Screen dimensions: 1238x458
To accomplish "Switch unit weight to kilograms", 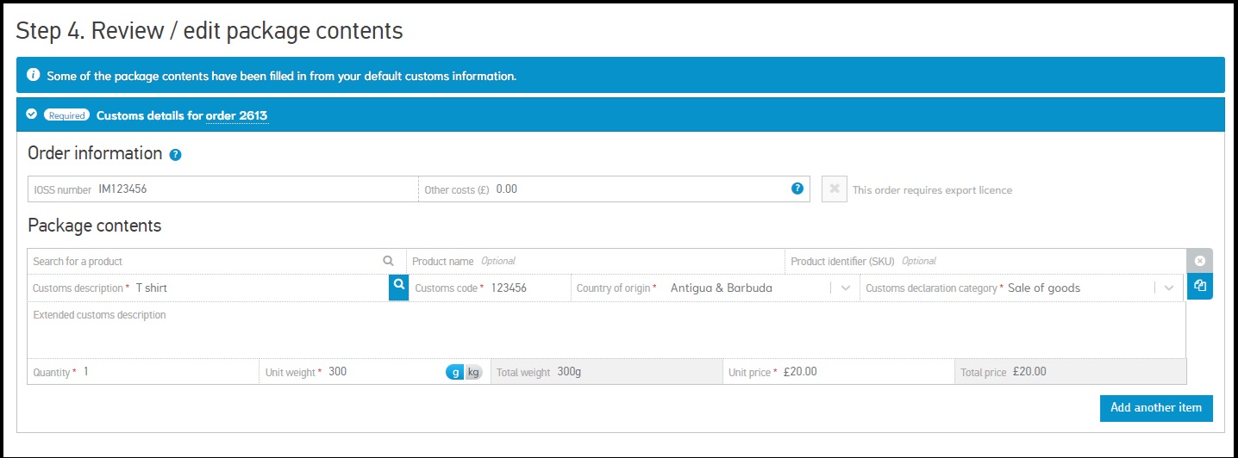I will click(x=473, y=372).
